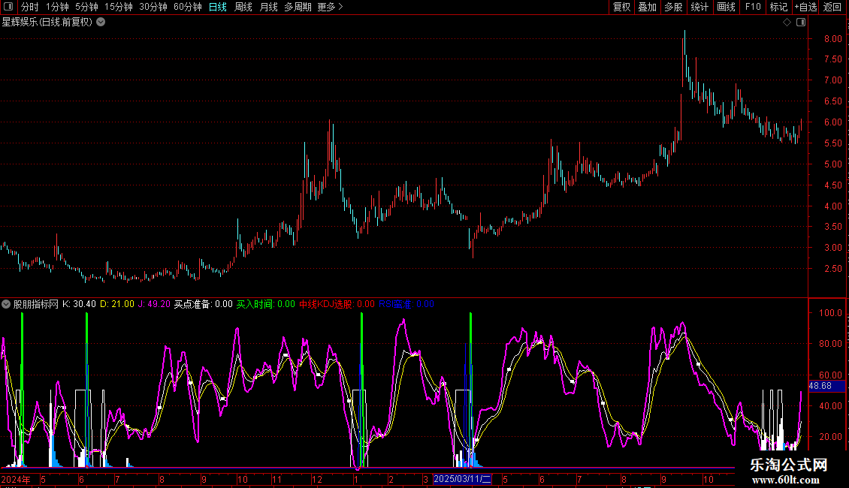Toggle the side panel icon beside 分时
Image resolution: width=849 pixels, height=488 pixels.
(x=8, y=7)
